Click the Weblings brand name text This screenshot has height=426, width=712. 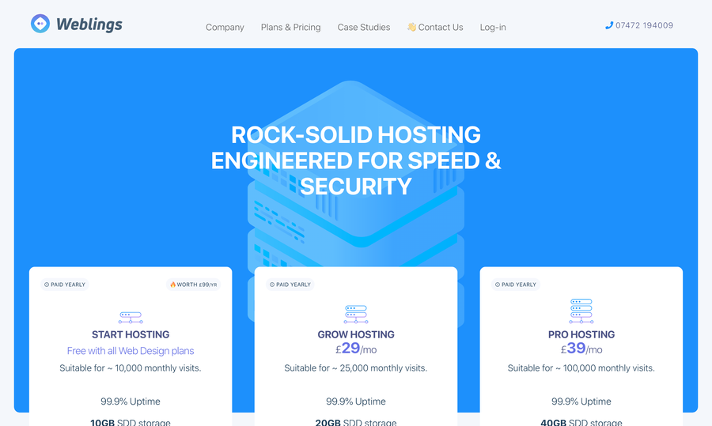(89, 24)
